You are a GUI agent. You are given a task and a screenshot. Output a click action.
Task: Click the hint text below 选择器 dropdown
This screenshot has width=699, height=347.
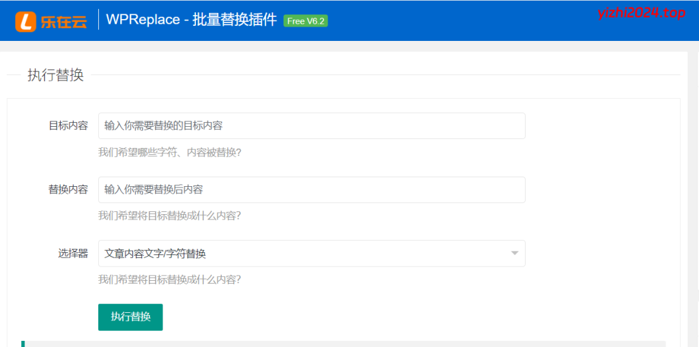tap(169, 279)
